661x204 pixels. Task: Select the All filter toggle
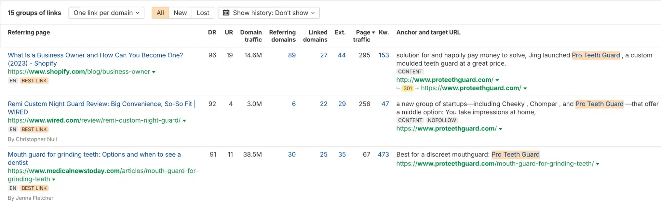(160, 13)
